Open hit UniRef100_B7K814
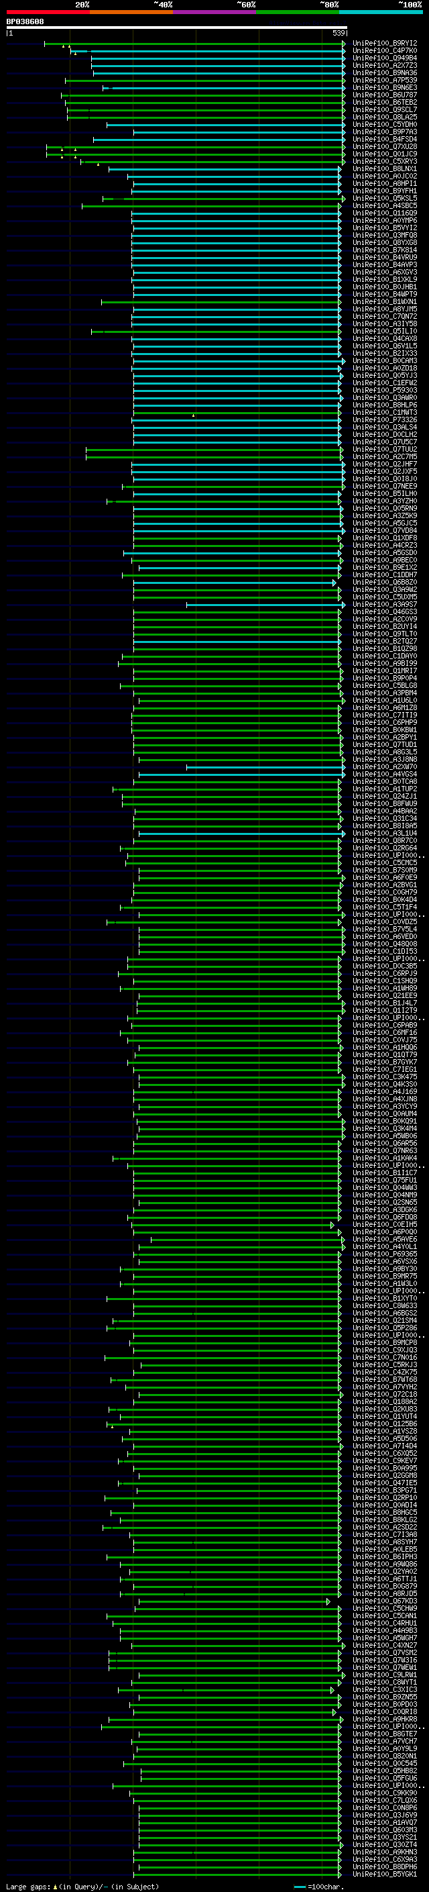 [385, 250]
